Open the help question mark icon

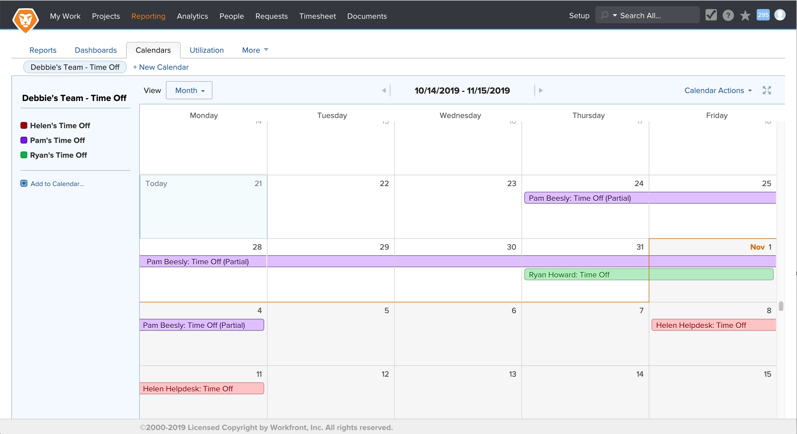(728, 15)
